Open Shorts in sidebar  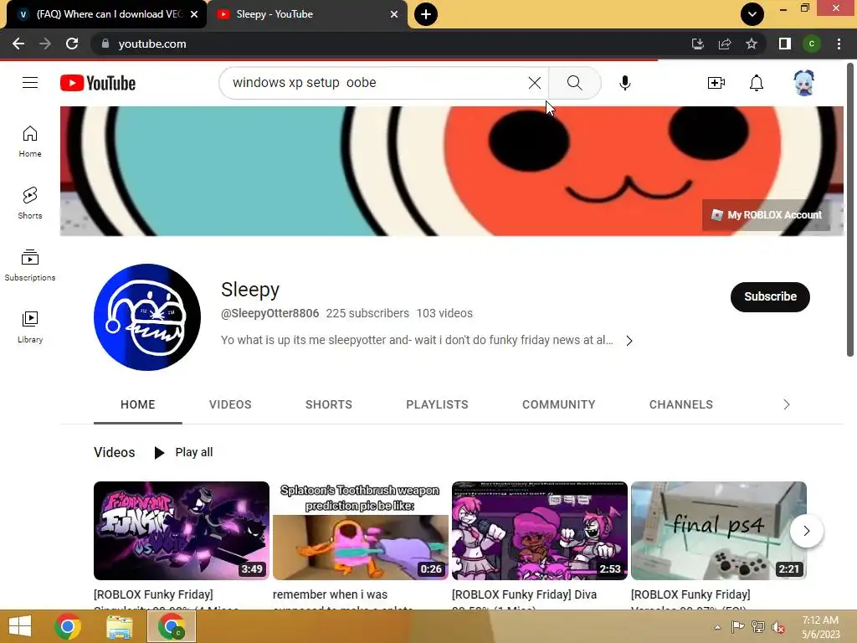[x=30, y=203]
